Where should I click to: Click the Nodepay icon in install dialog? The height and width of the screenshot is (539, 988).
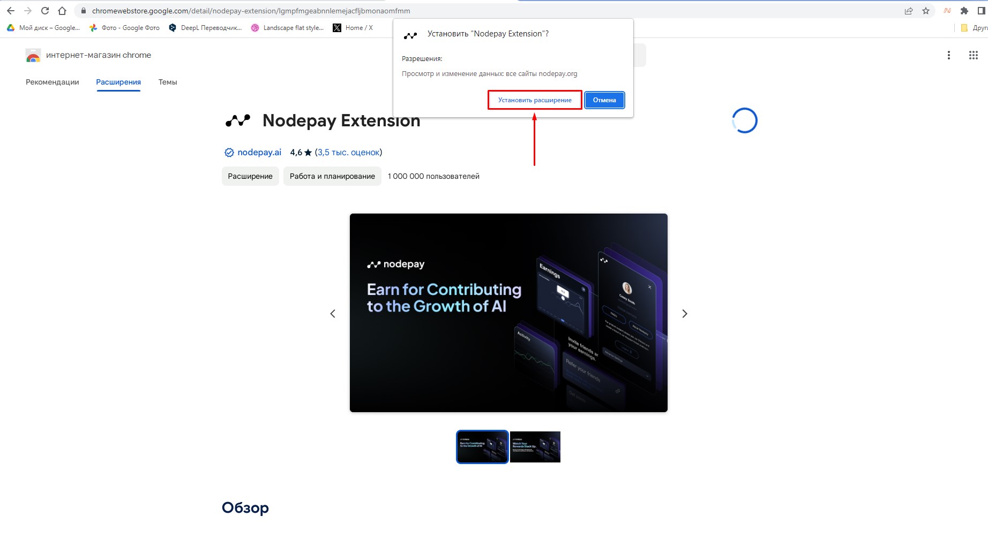tap(410, 35)
